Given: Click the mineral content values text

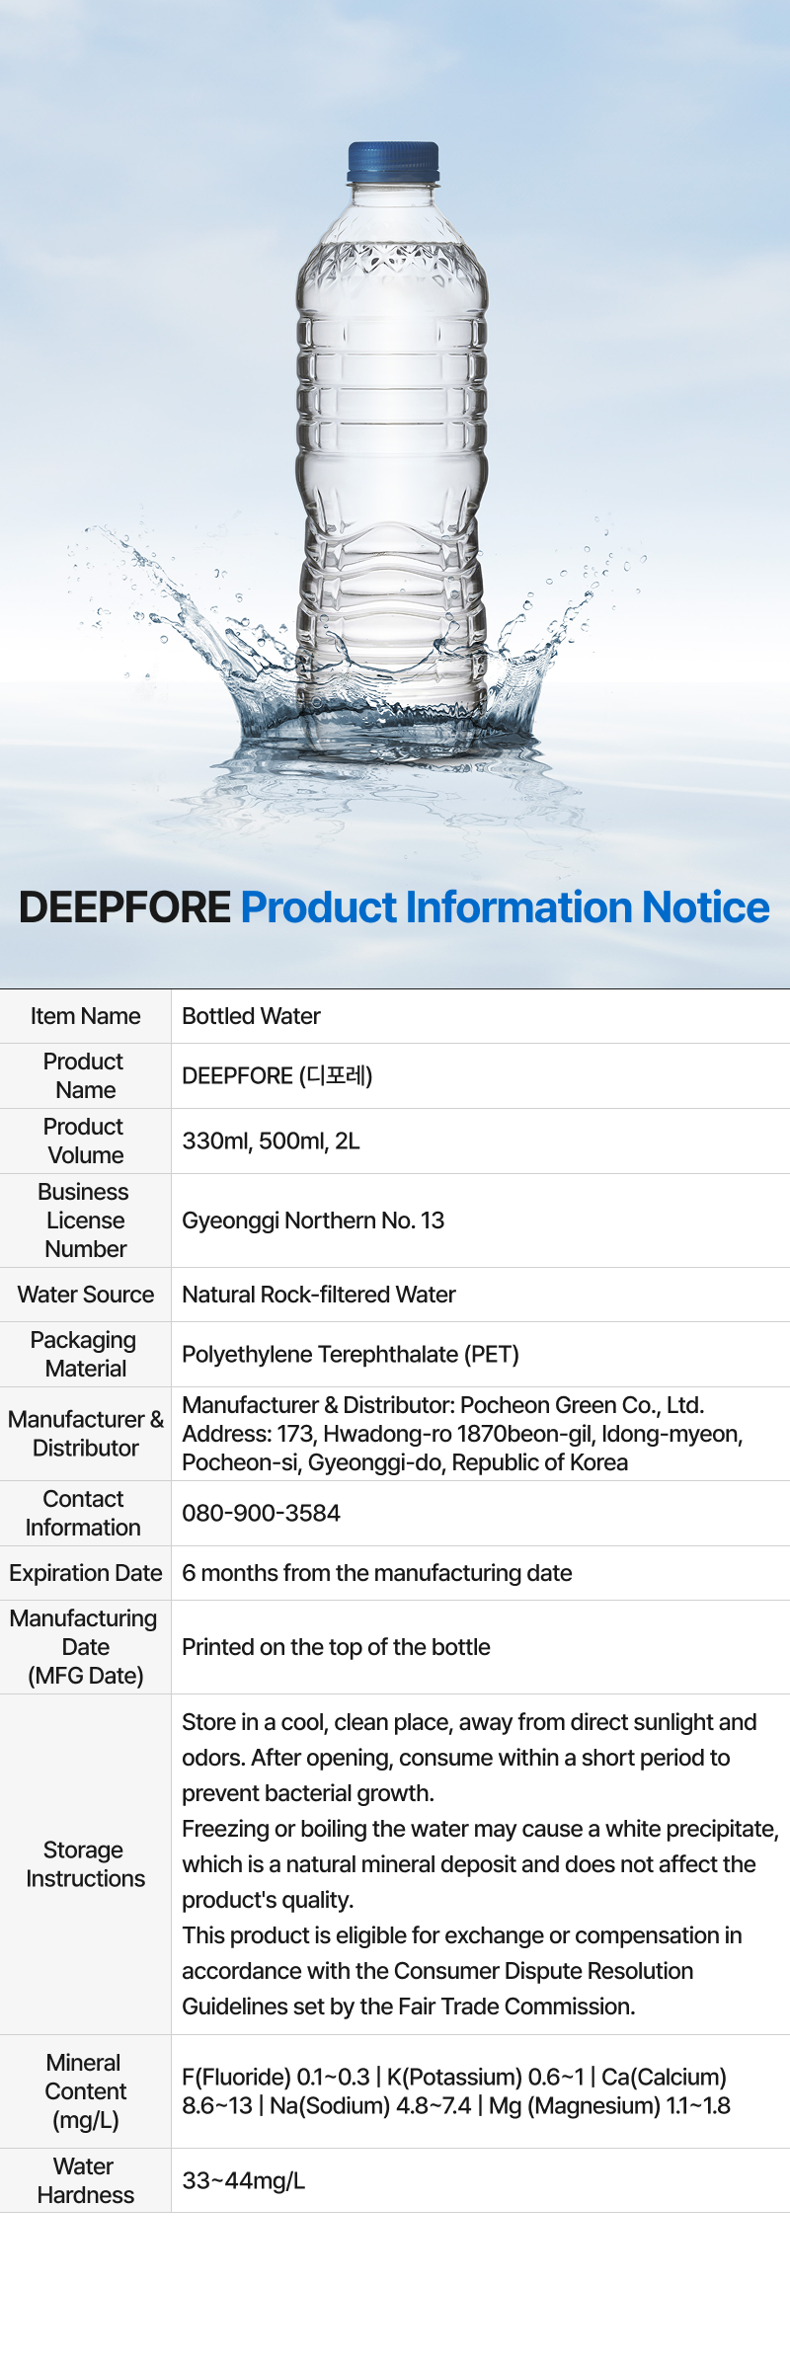Looking at the screenshot, I should coord(455,2091).
